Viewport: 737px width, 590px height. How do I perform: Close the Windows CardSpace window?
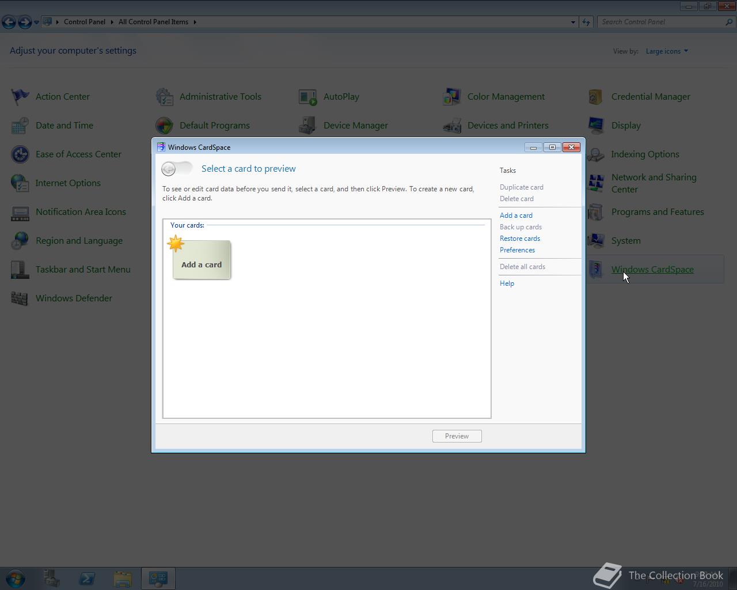(x=571, y=147)
